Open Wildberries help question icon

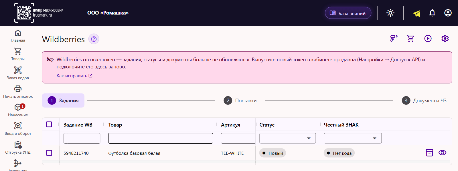[x=94, y=39]
